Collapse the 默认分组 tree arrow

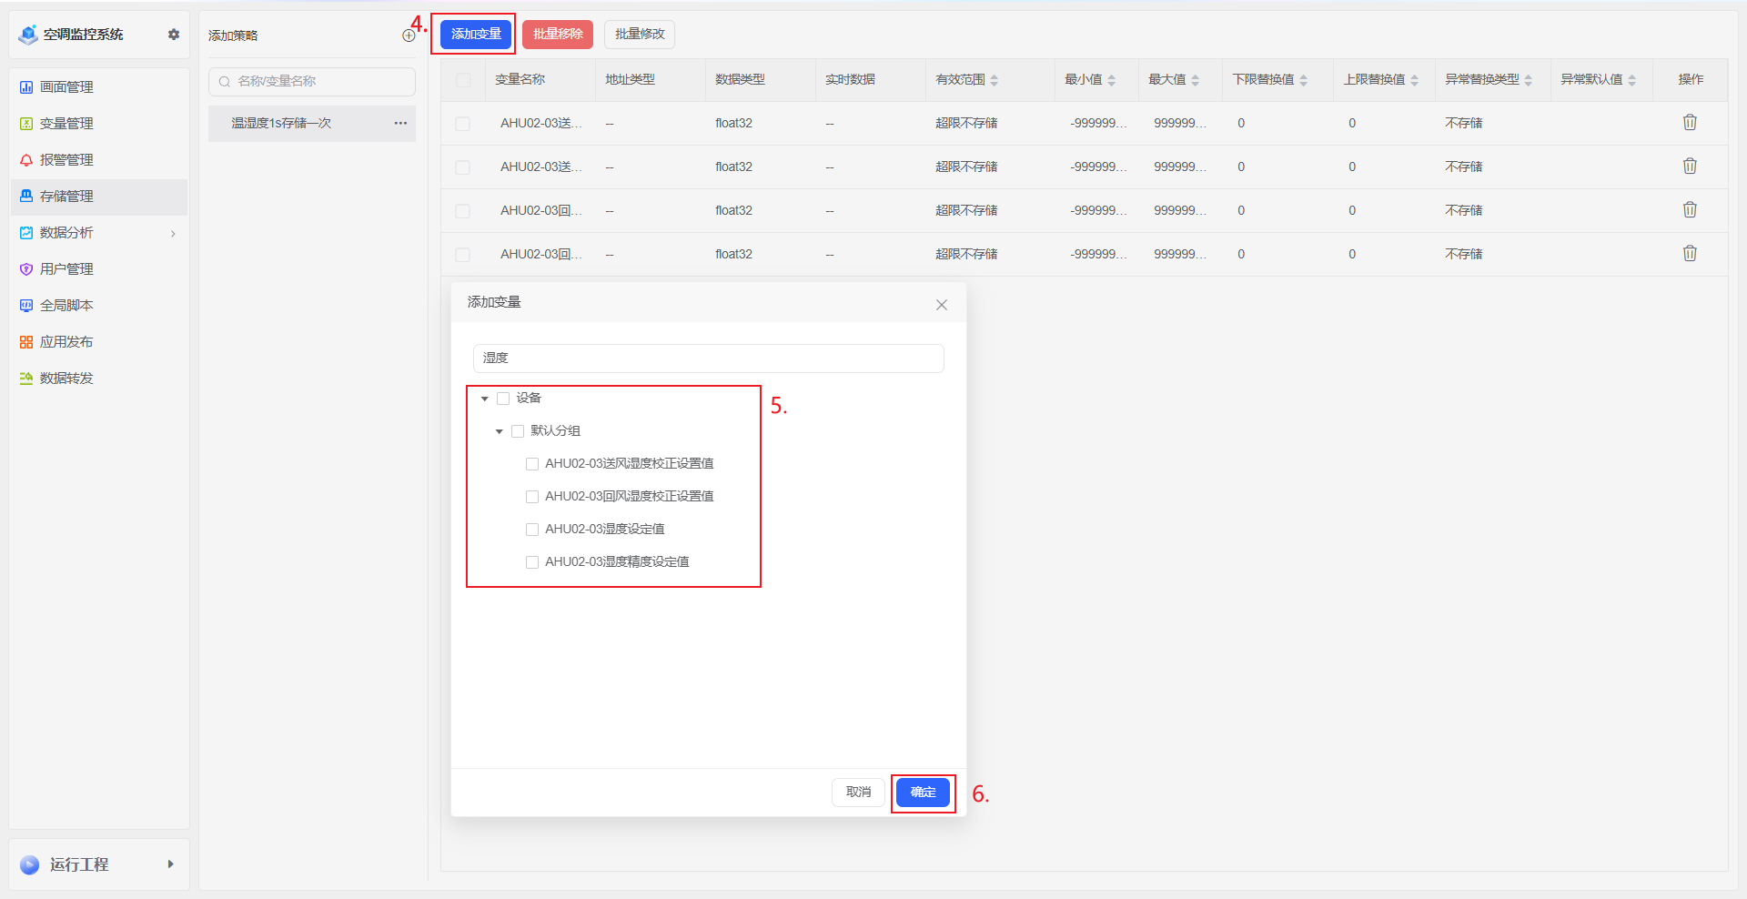[500, 431]
